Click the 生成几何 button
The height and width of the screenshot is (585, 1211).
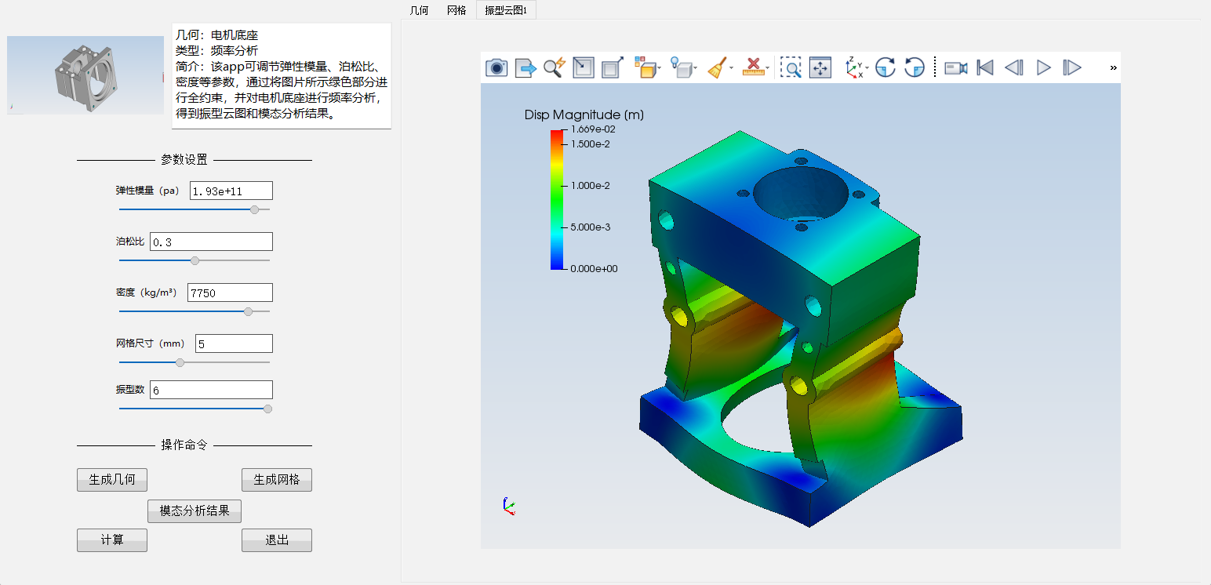112,480
